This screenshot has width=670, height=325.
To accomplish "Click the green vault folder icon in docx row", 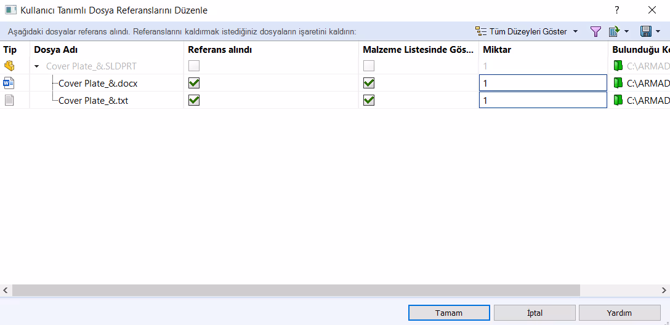I will 618,83.
